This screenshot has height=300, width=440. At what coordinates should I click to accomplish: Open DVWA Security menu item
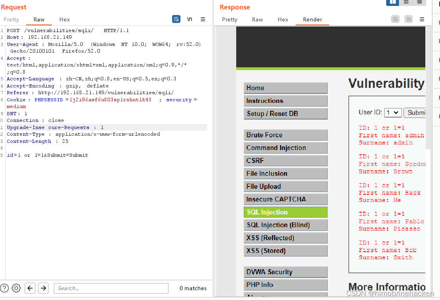[x=286, y=272]
